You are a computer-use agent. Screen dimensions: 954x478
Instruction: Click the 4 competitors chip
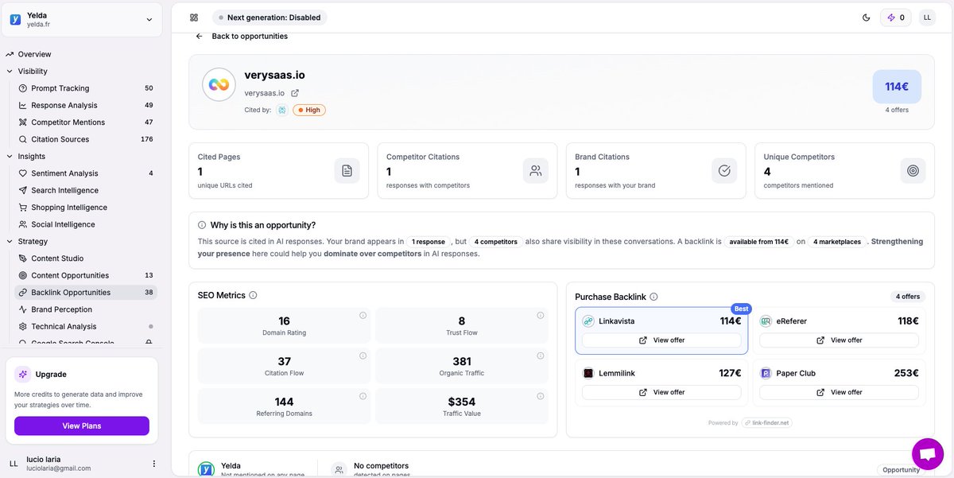(x=496, y=242)
